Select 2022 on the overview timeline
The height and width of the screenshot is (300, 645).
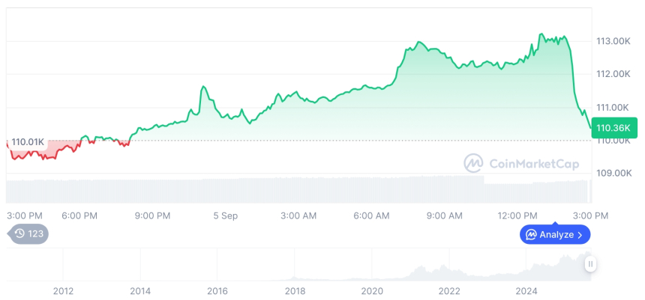tap(449, 290)
